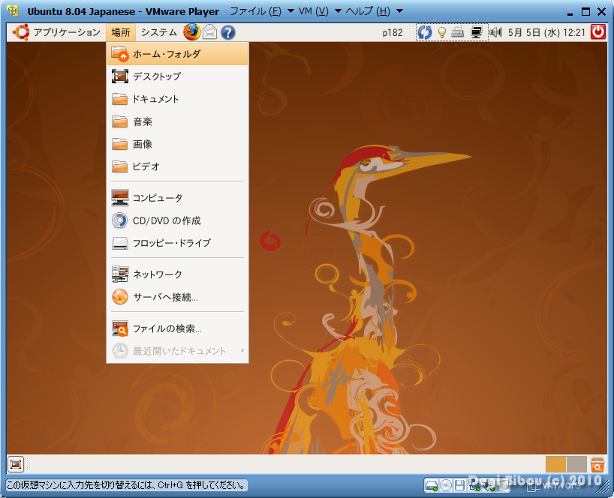Select ファイルの検索... menu entry
This screenshot has width=614, height=498.
177,328
